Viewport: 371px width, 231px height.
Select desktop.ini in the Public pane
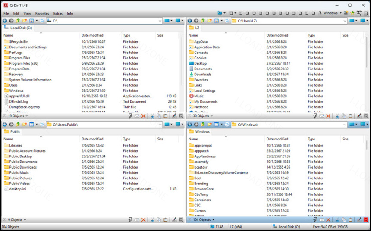[15, 189]
